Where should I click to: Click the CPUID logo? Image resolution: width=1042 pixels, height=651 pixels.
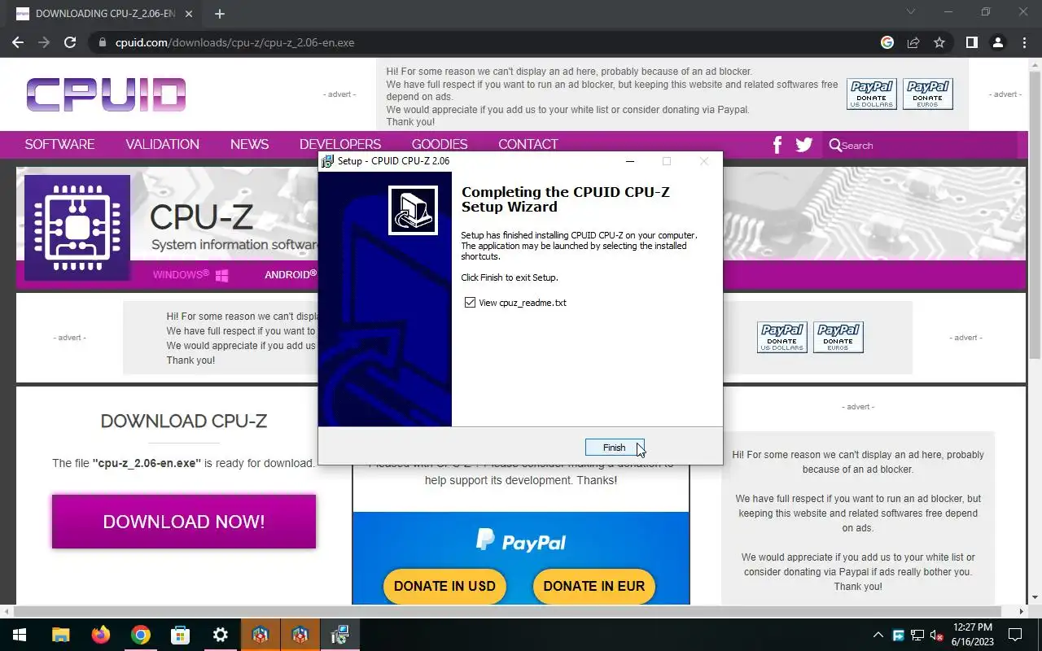coord(106,94)
